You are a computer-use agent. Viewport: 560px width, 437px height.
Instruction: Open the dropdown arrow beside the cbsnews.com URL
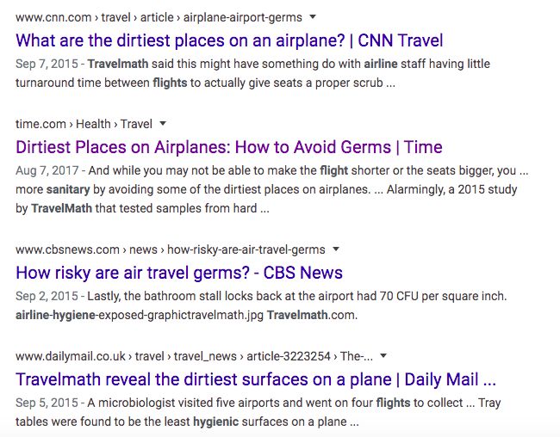(336, 249)
